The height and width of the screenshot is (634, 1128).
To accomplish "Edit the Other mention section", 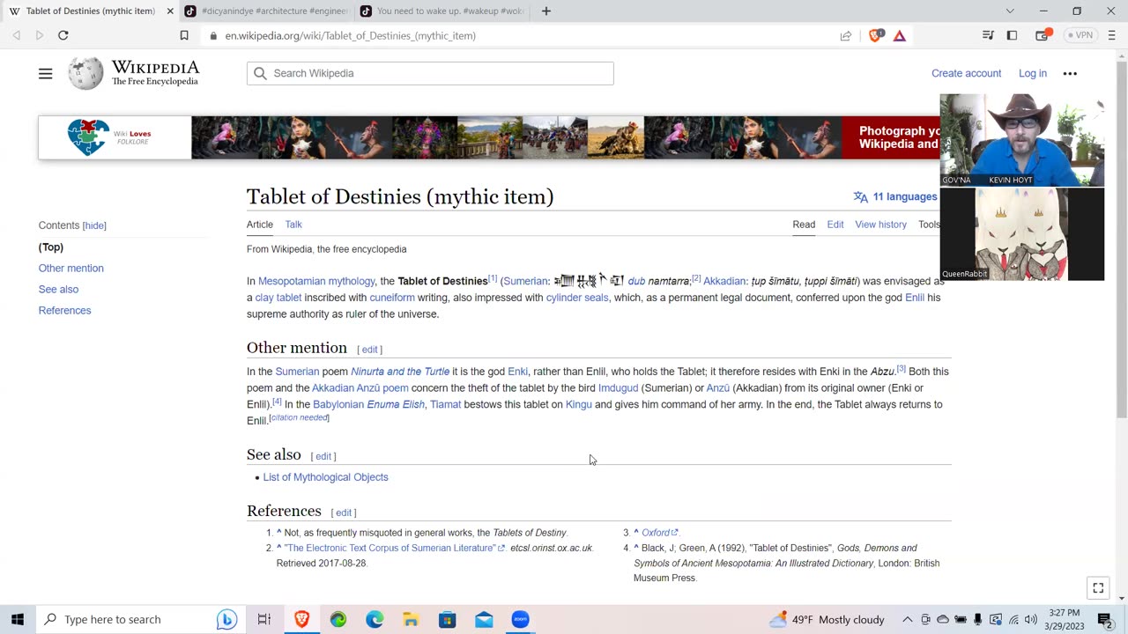I will [x=369, y=350].
